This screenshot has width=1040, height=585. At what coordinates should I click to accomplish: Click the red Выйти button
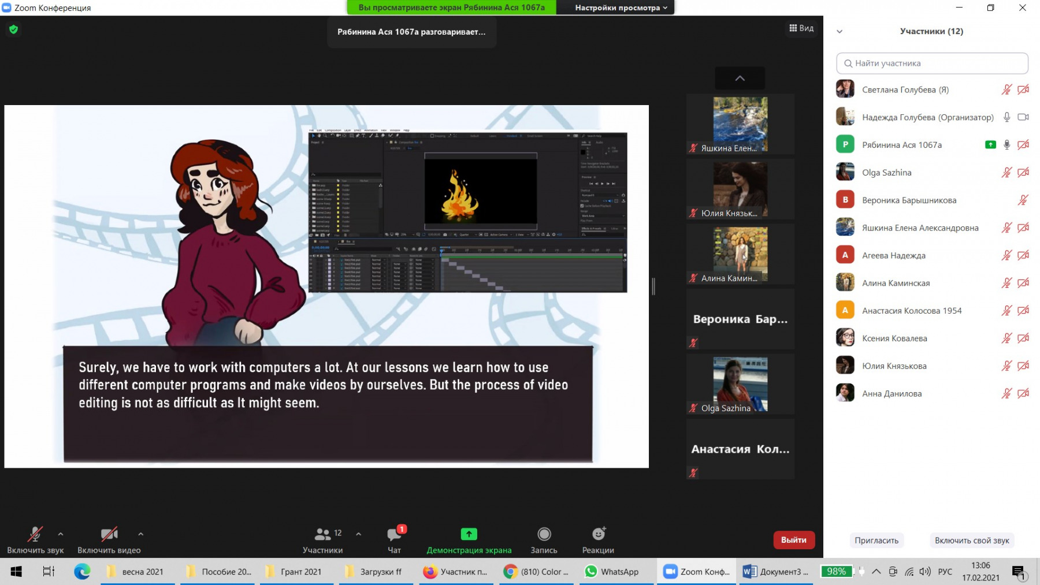point(793,540)
